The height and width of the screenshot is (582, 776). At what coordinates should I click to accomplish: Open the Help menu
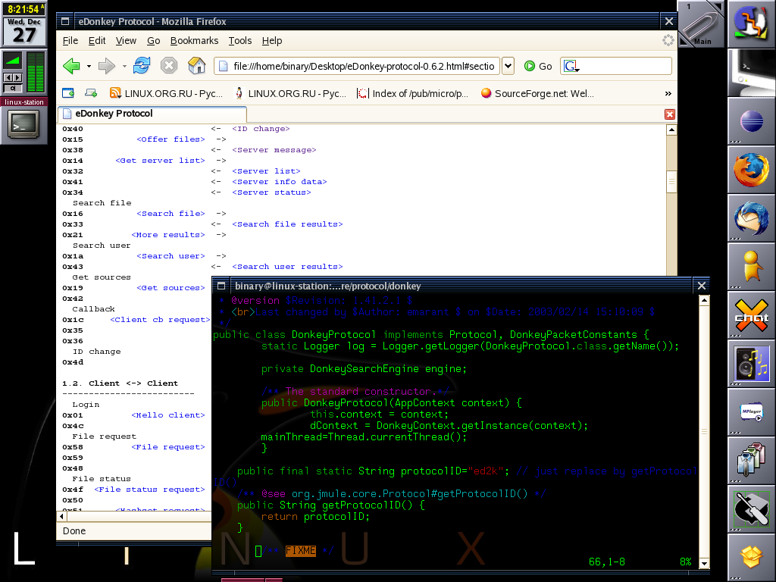point(272,41)
